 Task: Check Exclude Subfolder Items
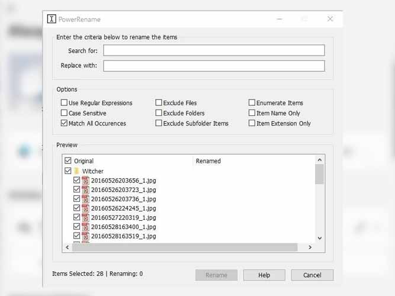[159, 123]
